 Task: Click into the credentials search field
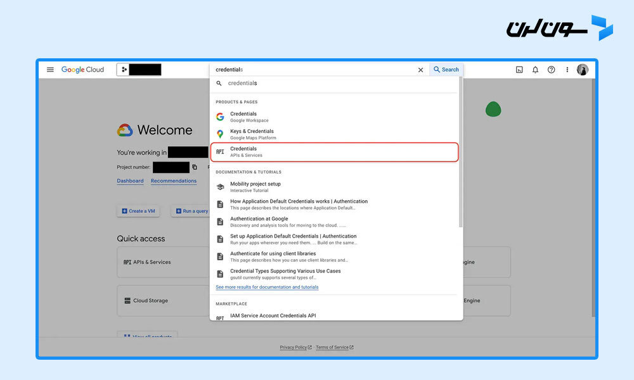315,70
